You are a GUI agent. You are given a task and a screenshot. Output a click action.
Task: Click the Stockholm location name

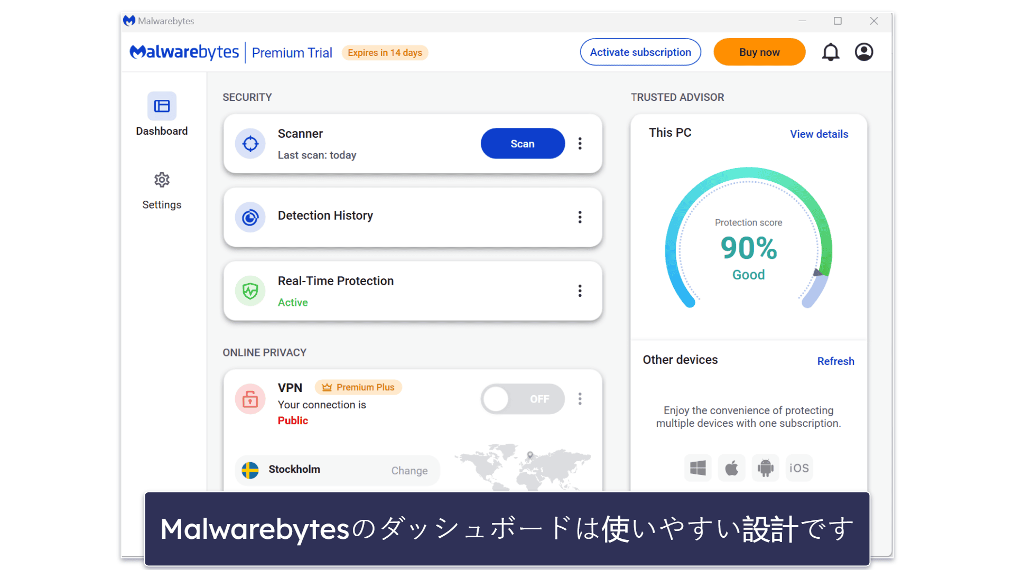294,469
